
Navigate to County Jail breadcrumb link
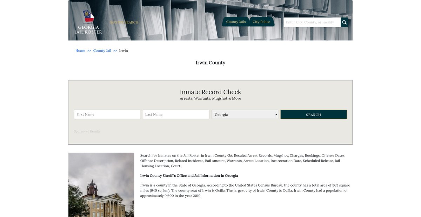click(x=102, y=51)
